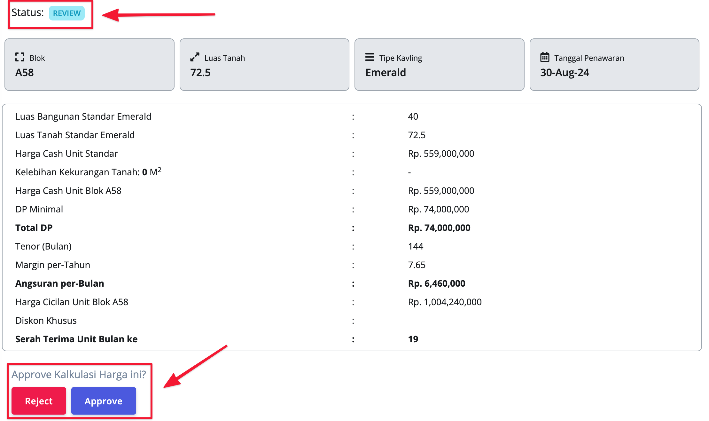Viewport: 709px width, 421px height.
Task: Select the Luas Tanah 72.5 card
Action: coord(264,65)
